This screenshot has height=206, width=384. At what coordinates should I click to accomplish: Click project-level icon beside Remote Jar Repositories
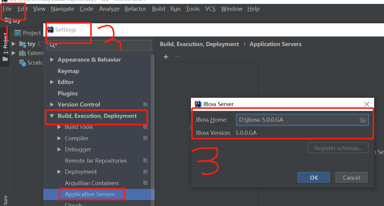(145, 161)
